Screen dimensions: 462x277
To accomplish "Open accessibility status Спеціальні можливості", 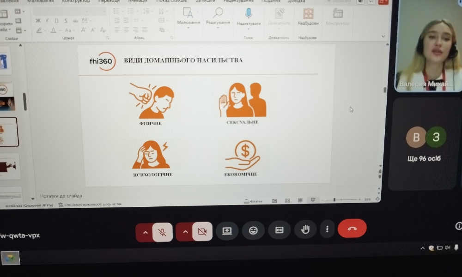I will point(90,204).
